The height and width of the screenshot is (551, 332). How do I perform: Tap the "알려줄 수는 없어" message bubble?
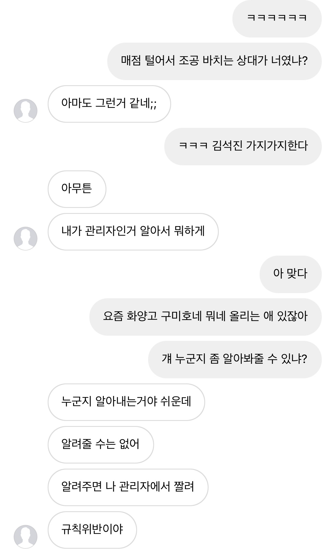(x=101, y=444)
